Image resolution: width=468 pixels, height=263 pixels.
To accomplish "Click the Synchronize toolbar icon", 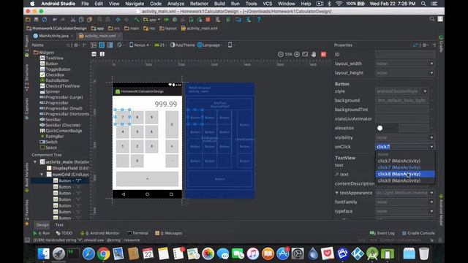I will pyautogui.click(x=45, y=20).
